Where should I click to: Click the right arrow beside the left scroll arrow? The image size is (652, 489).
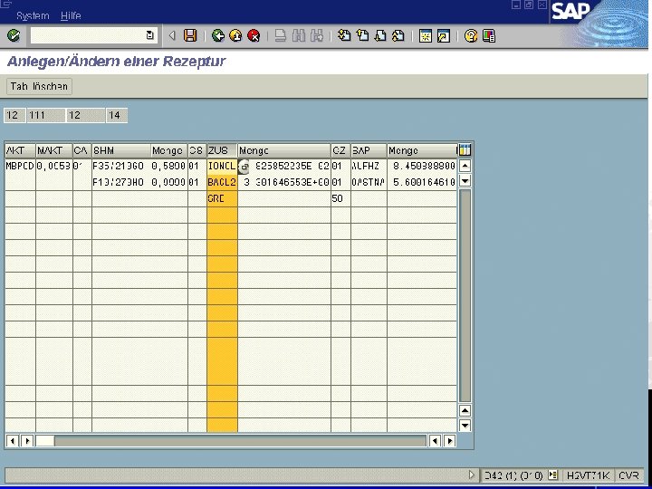27,441
